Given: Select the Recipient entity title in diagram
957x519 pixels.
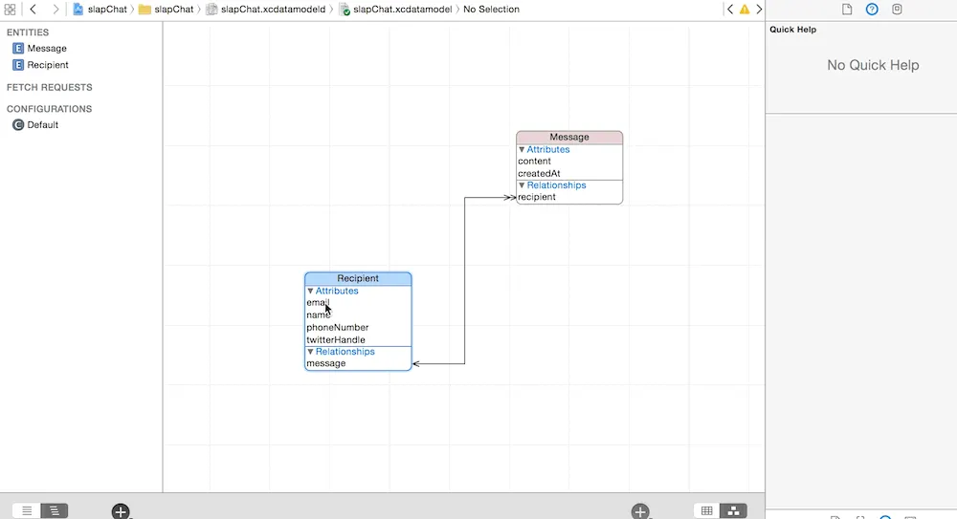Looking at the screenshot, I should coord(358,278).
